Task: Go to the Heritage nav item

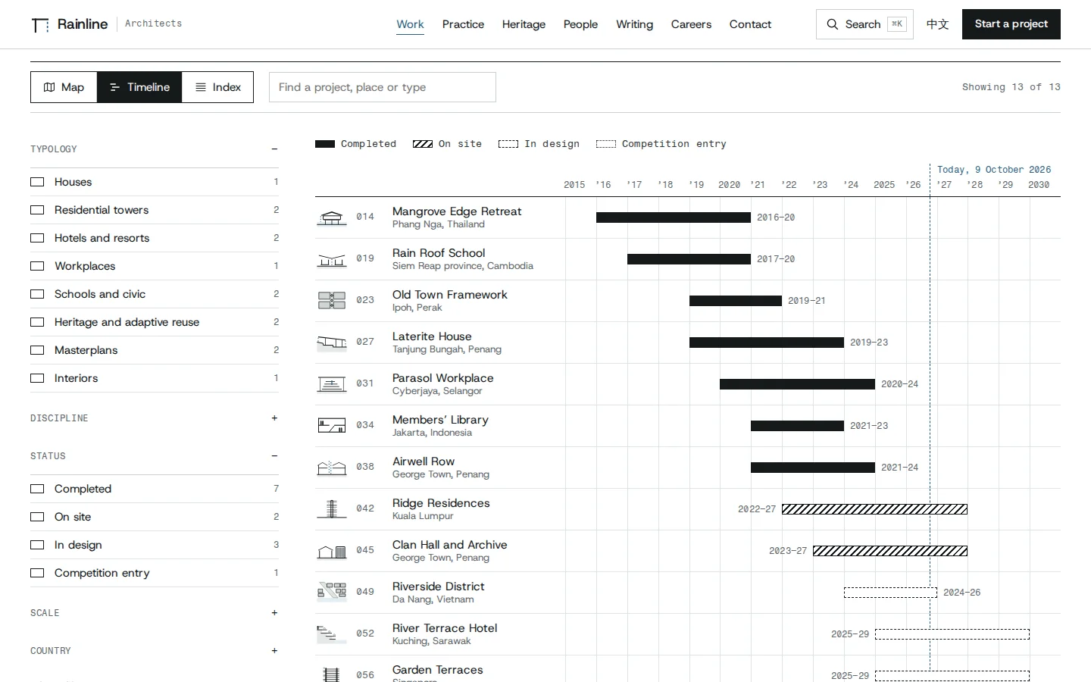Action: [524, 24]
